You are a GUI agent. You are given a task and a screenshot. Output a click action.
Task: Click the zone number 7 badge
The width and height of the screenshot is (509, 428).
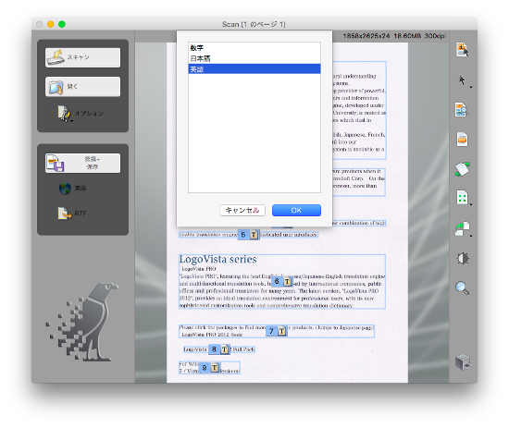tap(271, 331)
